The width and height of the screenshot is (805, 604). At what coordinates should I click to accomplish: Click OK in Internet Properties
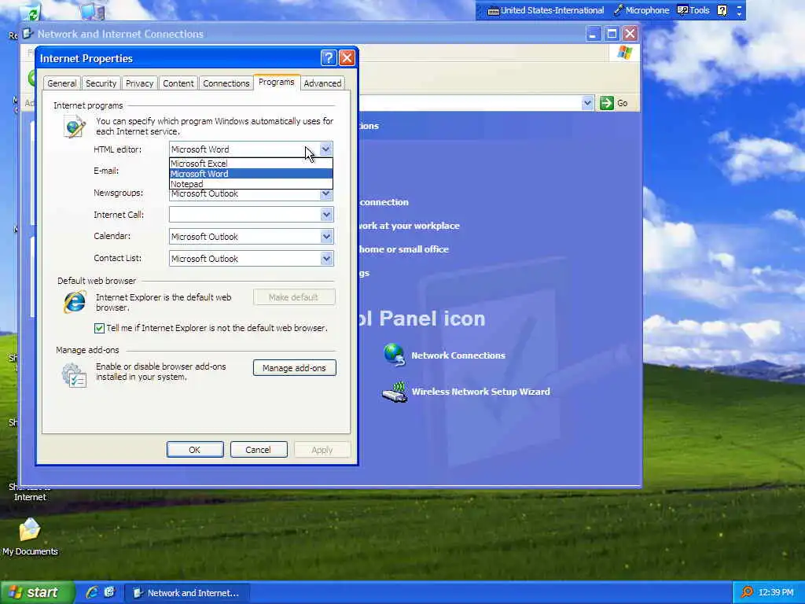(195, 450)
